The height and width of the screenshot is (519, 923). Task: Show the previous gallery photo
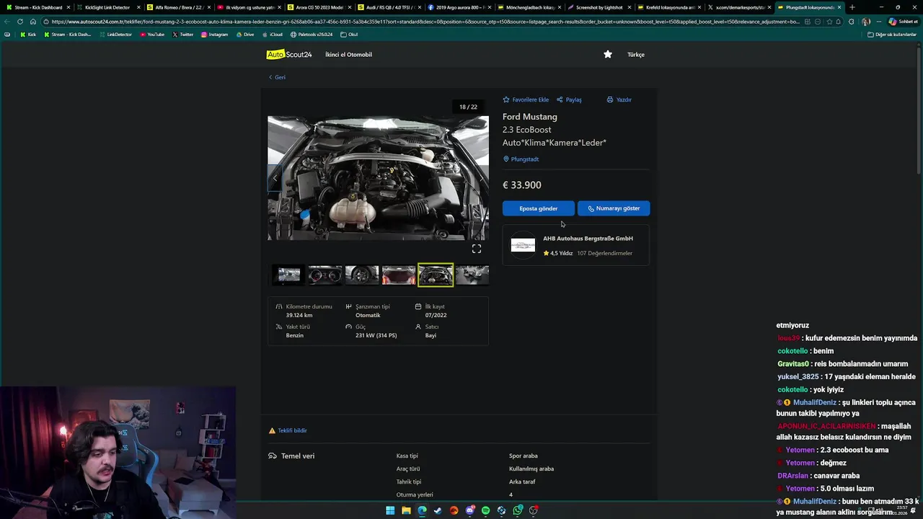pyautogui.click(x=275, y=178)
